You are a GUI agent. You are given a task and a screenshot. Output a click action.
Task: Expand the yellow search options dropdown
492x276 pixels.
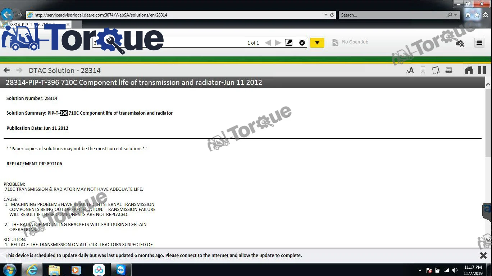(317, 43)
